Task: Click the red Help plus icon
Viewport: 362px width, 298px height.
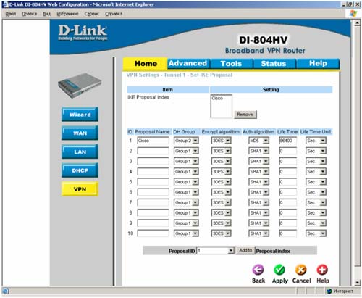Action: click(x=322, y=270)
